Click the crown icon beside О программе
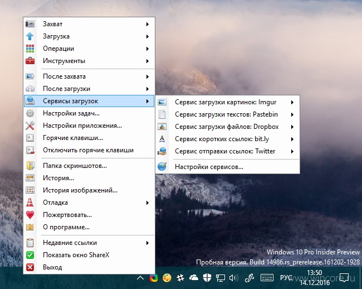This screenshot has width=362, height=289. [x=30, y=227]
